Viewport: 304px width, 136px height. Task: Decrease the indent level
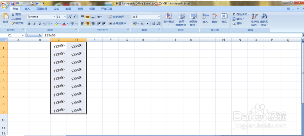pos(99,23)
